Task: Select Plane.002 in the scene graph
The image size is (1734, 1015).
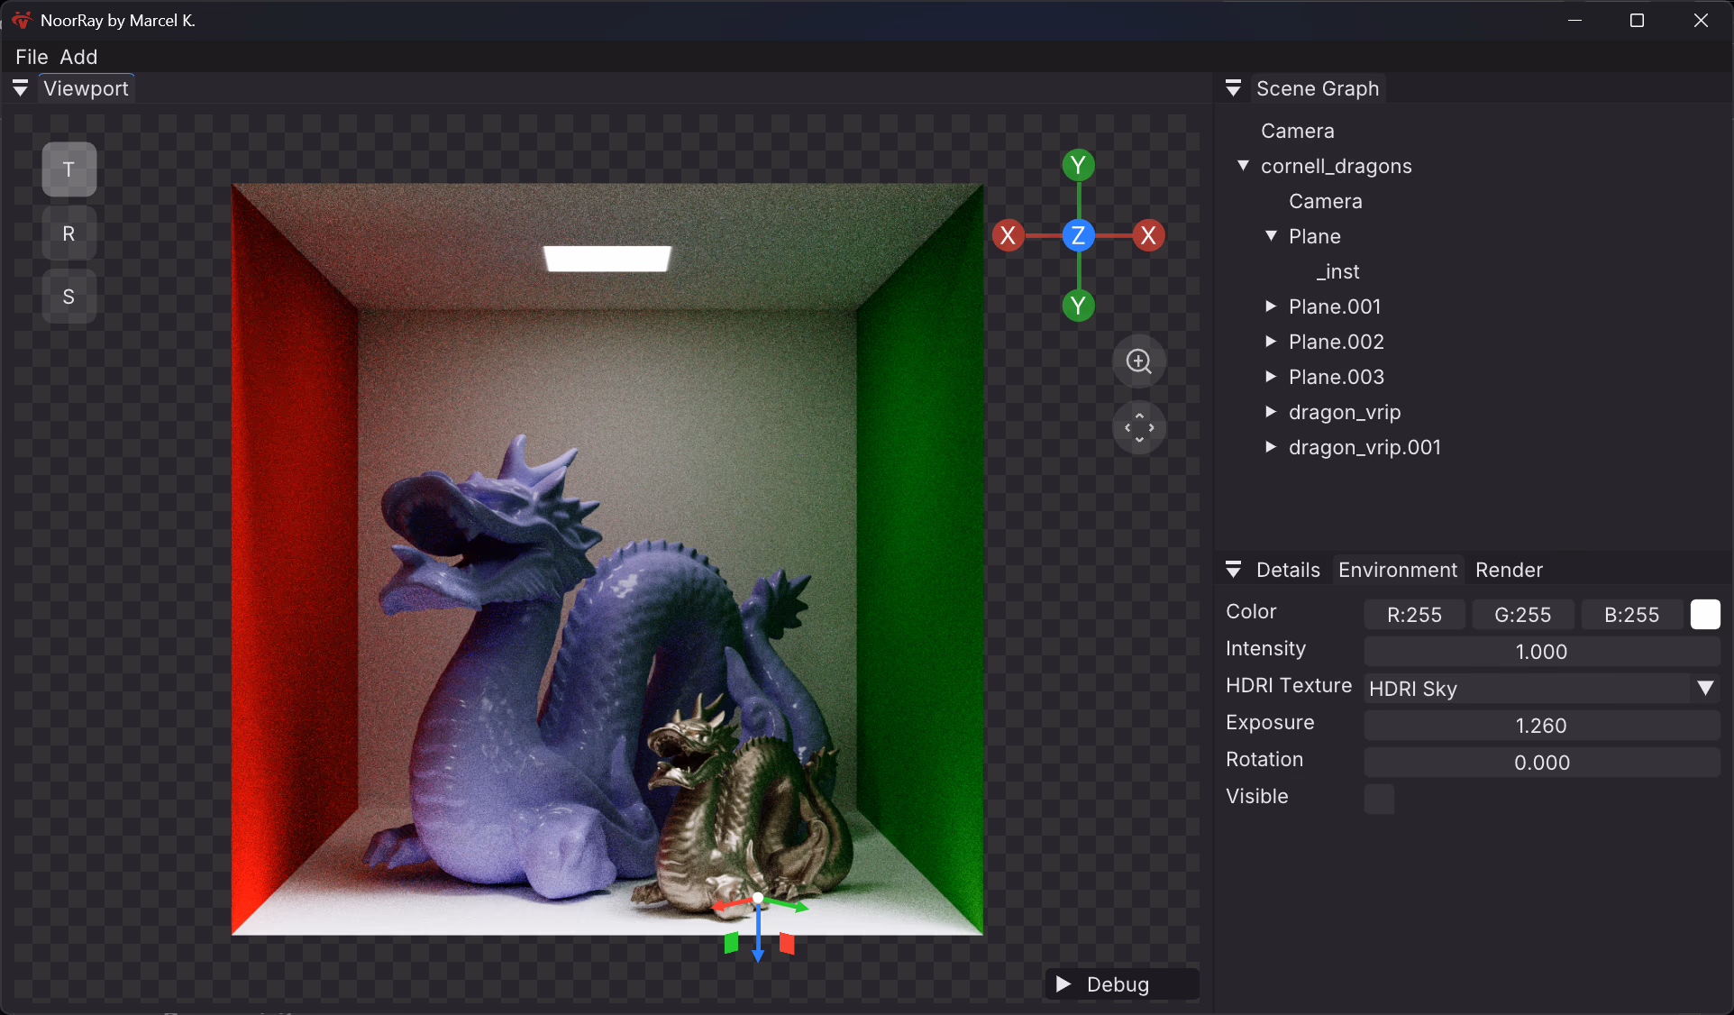Action: pos(1336,342)
